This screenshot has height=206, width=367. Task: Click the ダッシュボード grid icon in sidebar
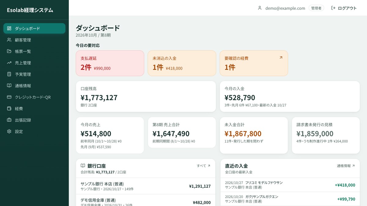(x=9, y=28)
